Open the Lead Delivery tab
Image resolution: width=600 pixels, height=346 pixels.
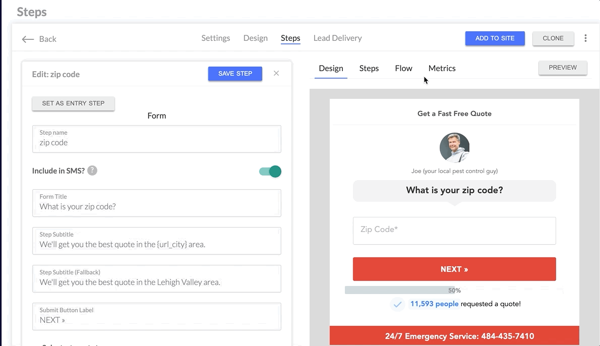337,38
